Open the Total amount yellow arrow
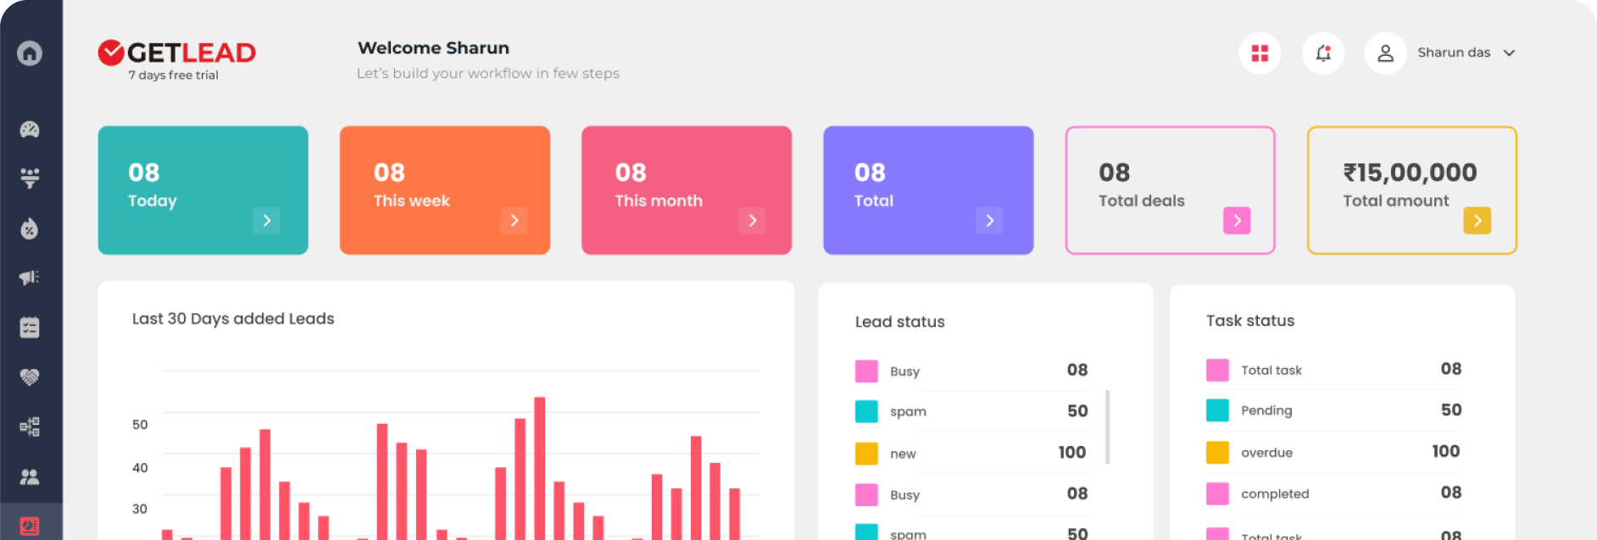The width and height of the screenshot is (1597, 540). coord(1477,221)
